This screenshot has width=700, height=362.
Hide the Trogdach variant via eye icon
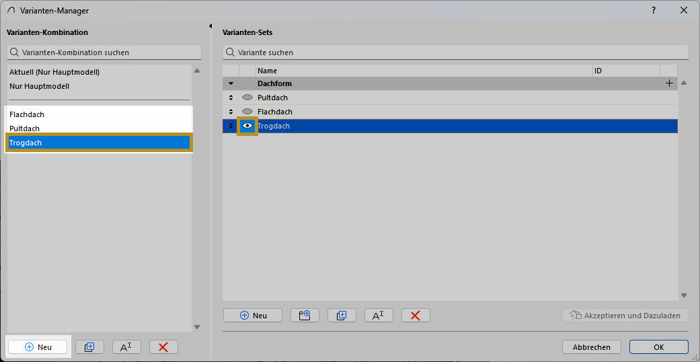(x=247, y=126)
